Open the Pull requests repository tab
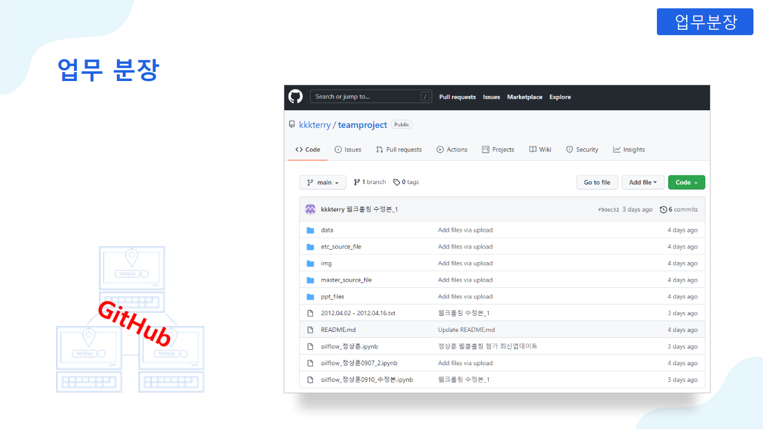 [x=399, y=150]
